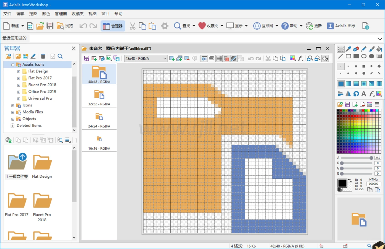Toggle the 管理器 panel button in toolbar
This screenshot has width=385, height=249.
[x=113, y=26]
